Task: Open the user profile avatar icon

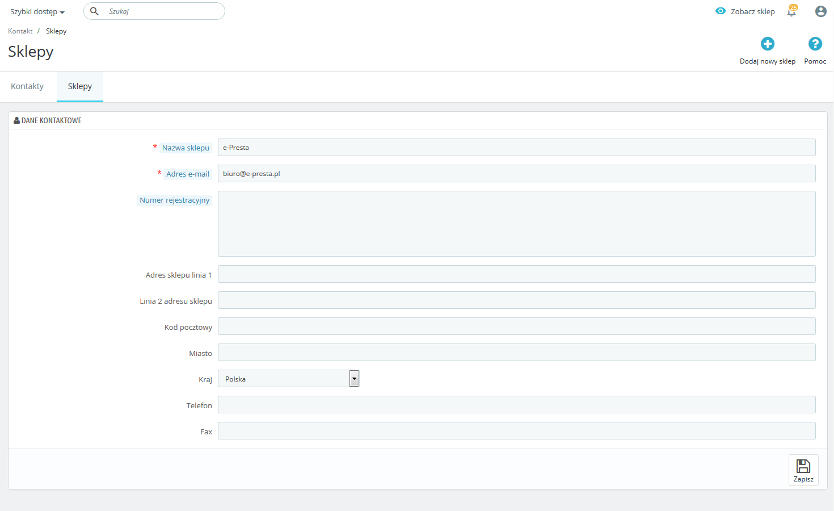Action: pyautogui.click(x=820, y=11)
